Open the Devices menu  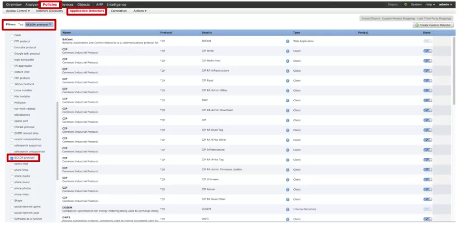[x=67, y=4]
